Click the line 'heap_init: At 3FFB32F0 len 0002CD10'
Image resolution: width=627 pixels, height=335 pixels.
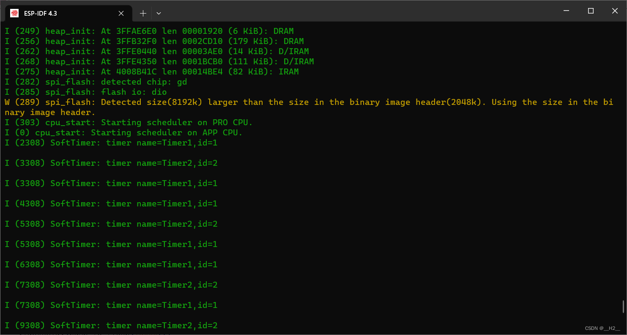(x=154, y=41)
